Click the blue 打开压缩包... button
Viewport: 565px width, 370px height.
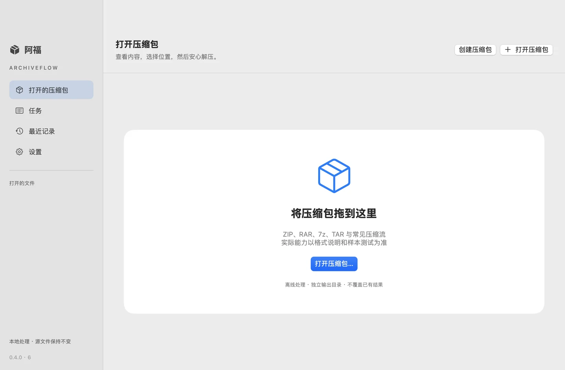pos(334,264)
